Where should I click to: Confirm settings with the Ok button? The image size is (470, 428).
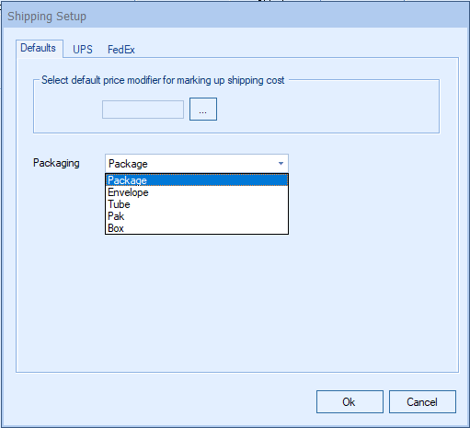[350, 402]
